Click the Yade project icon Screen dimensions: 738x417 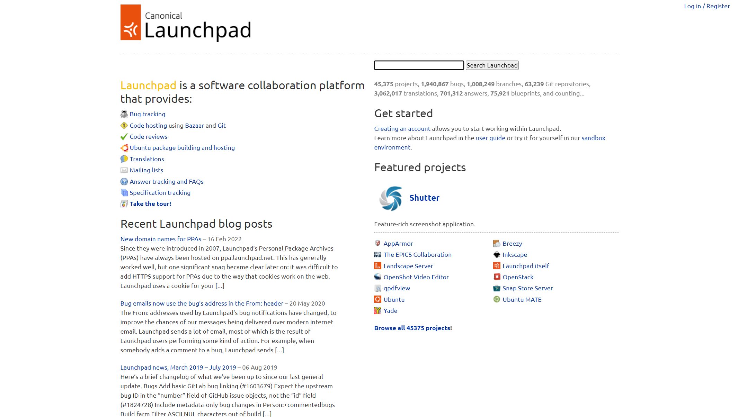377,310
